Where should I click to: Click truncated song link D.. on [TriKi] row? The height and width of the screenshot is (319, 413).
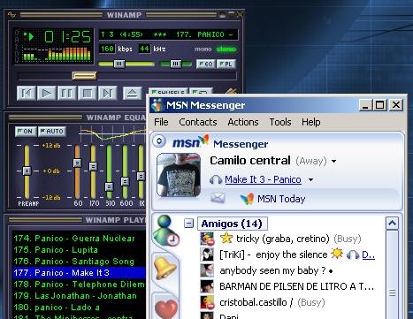tap(368, 254)
